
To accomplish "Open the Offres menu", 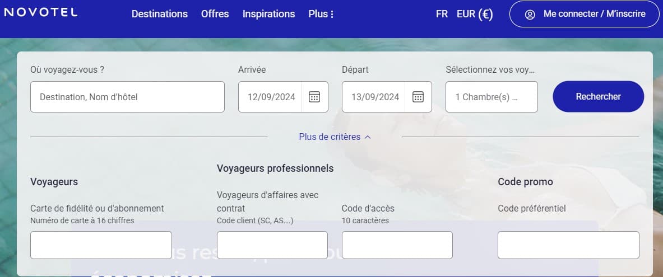I will [x=215, y=14].
